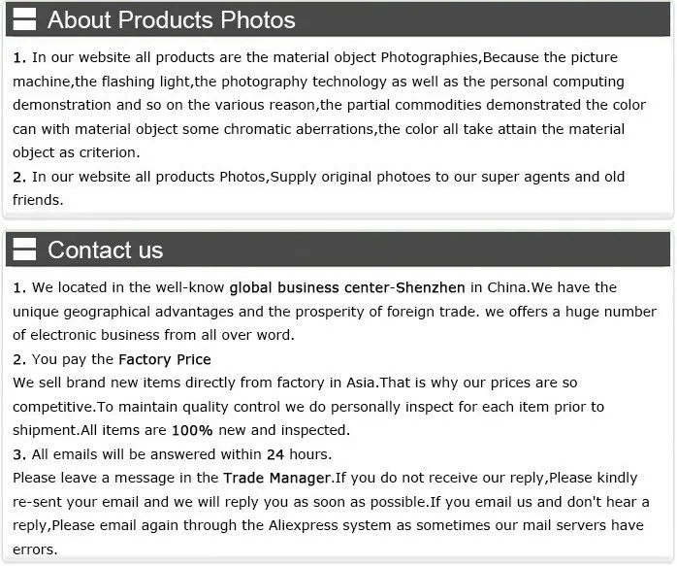Click the word errors. at bottom

click(35, 549)
